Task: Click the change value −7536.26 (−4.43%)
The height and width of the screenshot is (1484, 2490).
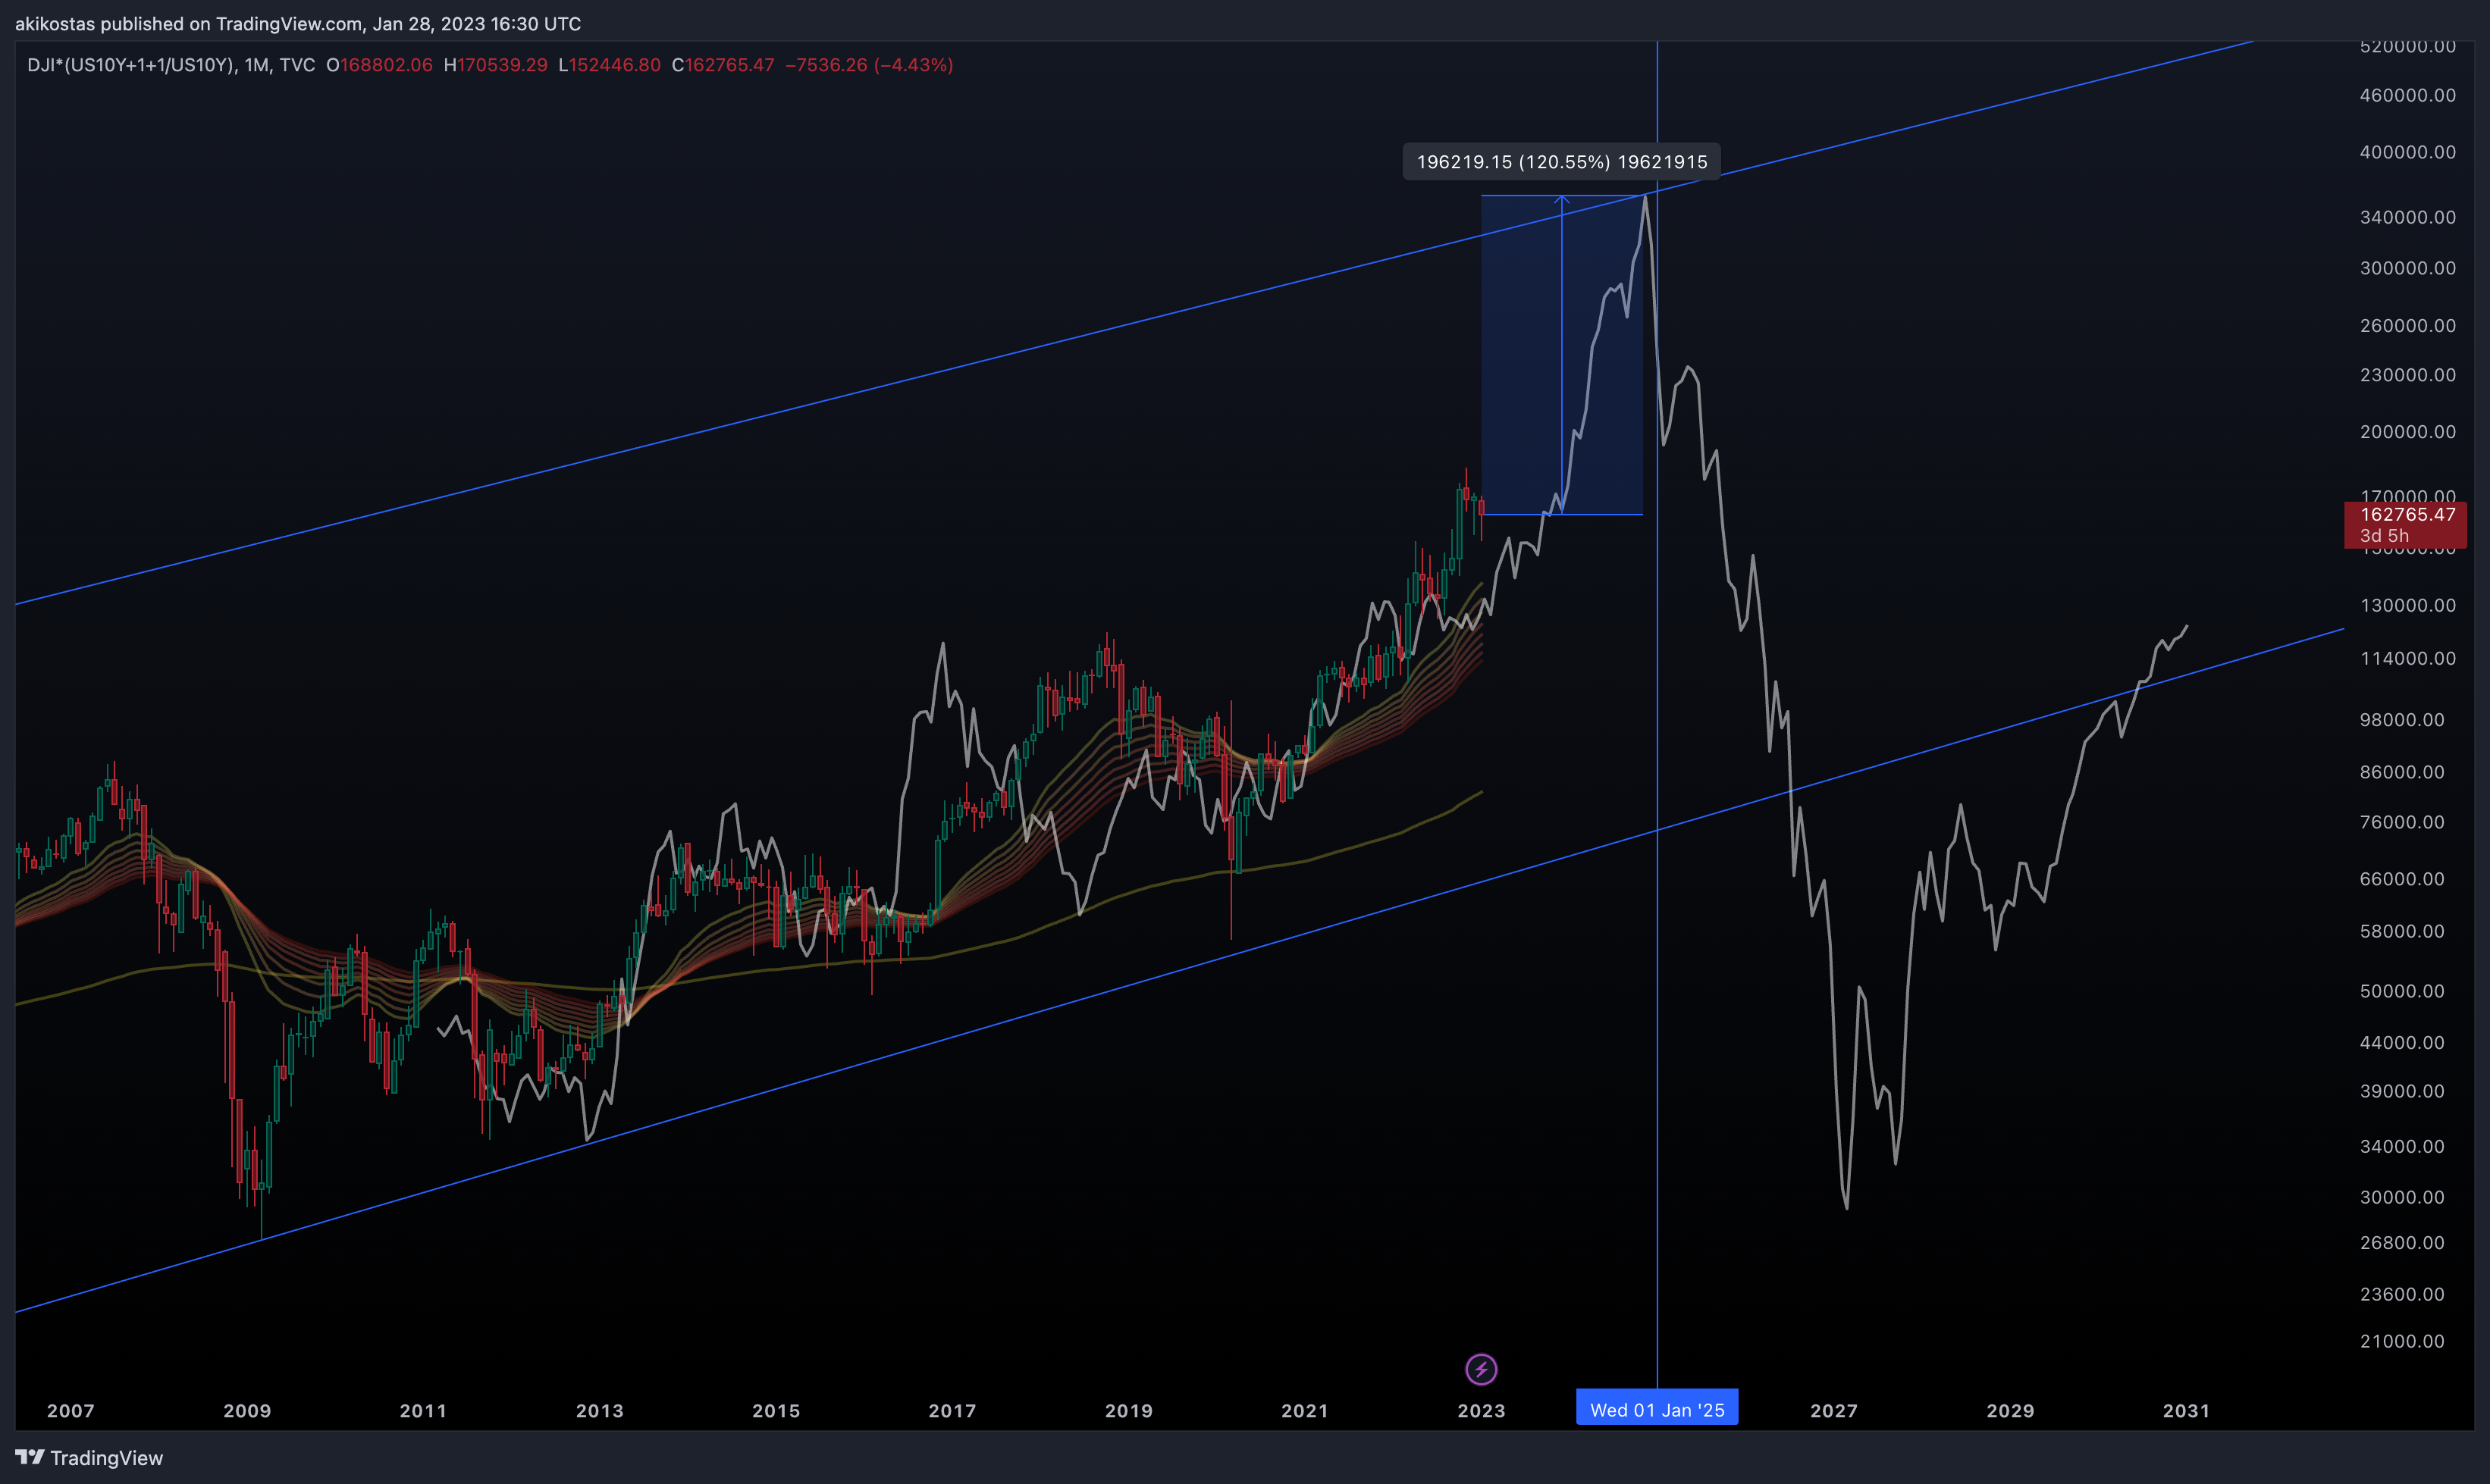Action: point(870,65)
